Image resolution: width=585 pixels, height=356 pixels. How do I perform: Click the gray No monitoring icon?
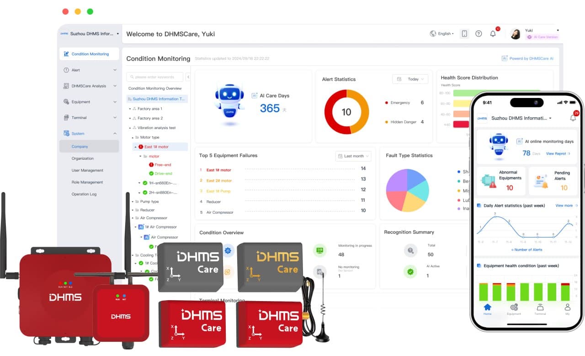[320, 271]
